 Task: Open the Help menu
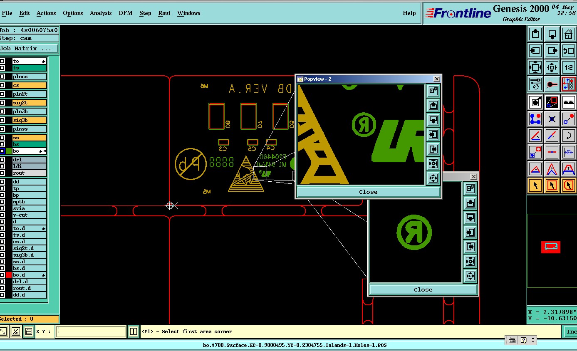tap(409, 13)
